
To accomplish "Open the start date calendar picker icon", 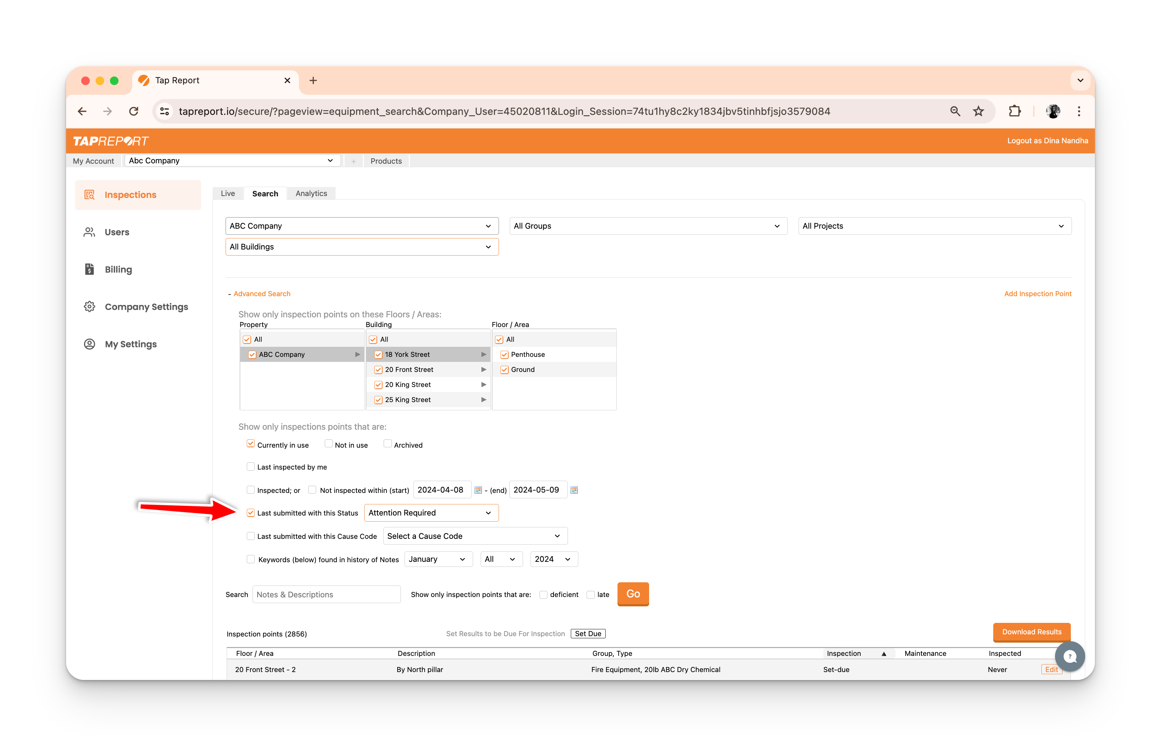I will [478, 490].
